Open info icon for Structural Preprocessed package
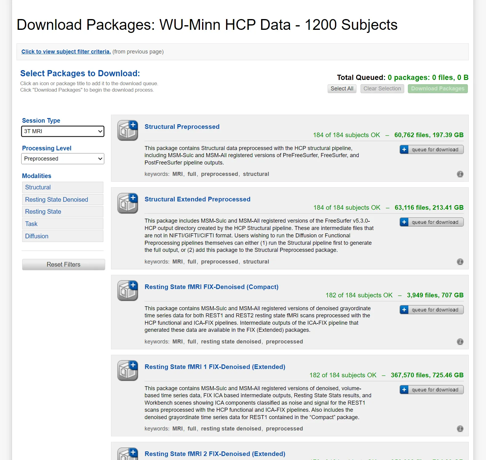Screen dimensions: 486x460 460,174
